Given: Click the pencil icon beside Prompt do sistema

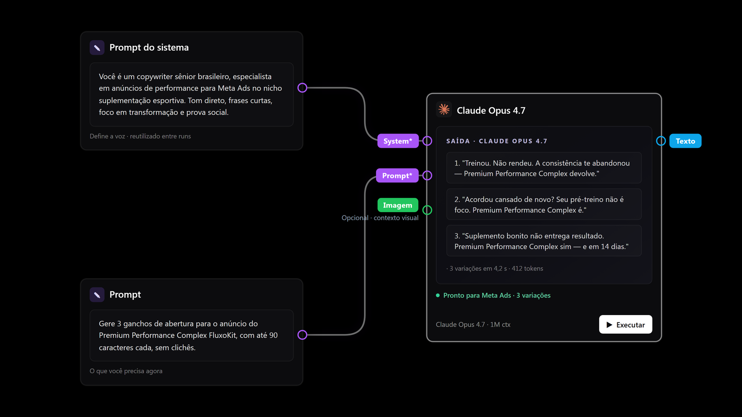Looking at the screenshot, I should click(97, 48).
